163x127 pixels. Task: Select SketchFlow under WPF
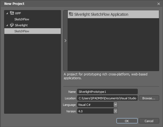tap(22, 19)
